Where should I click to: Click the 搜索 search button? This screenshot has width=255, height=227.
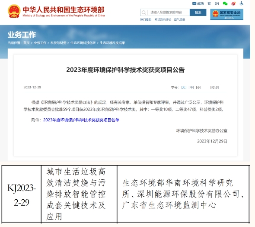coord(198,13)
